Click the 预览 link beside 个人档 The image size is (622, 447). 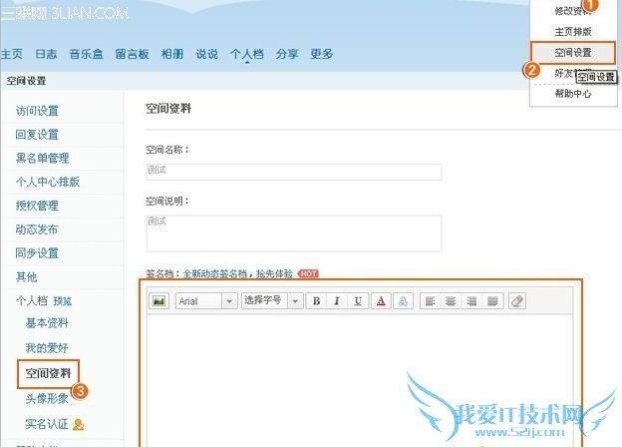pyautogui.click(x=62, y=301)
